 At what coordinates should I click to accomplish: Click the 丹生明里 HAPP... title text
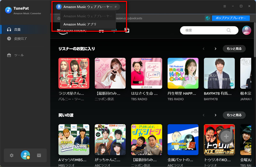point(182,93)
